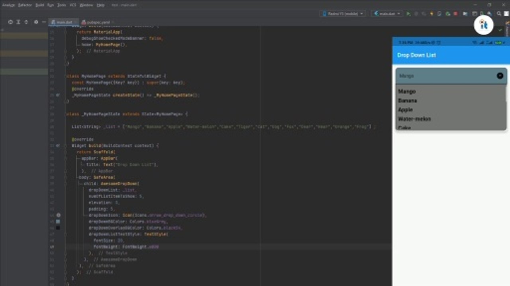This screenshot has height=286, width=510.
Task: Open the Analyze menu
Action: 9,5
